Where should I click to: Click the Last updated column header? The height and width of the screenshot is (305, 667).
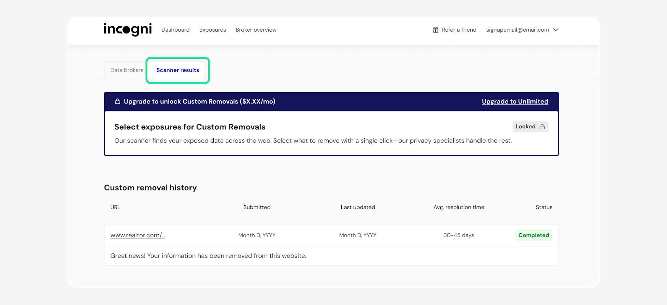[358, 207]
